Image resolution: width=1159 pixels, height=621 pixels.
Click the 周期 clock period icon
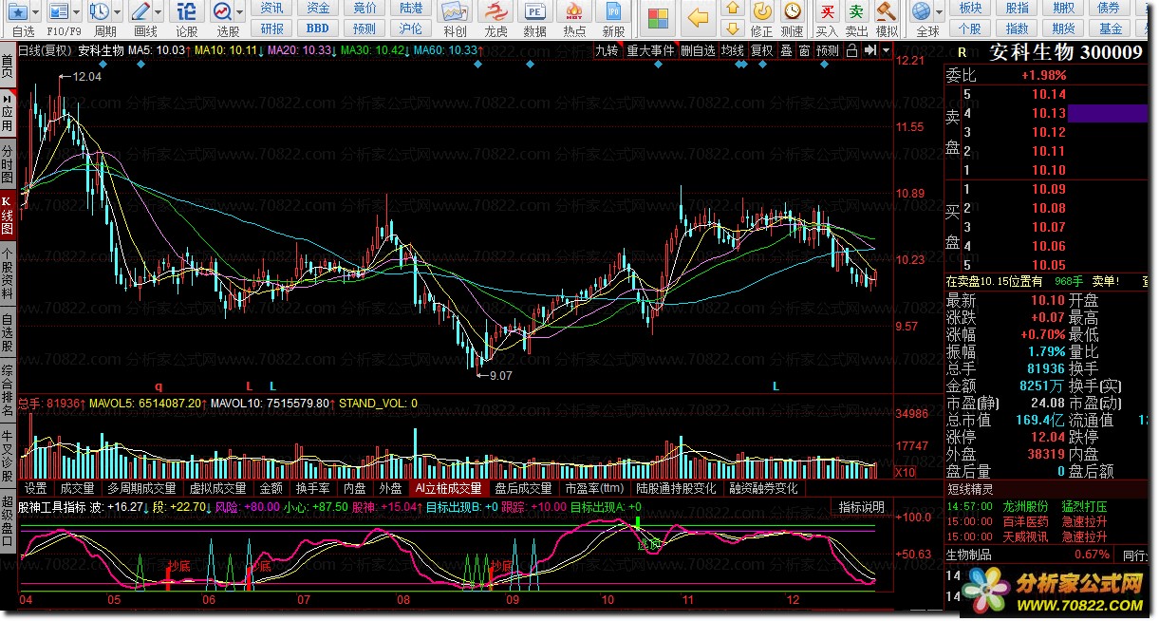pyautogui.click(x=99, y=11)
